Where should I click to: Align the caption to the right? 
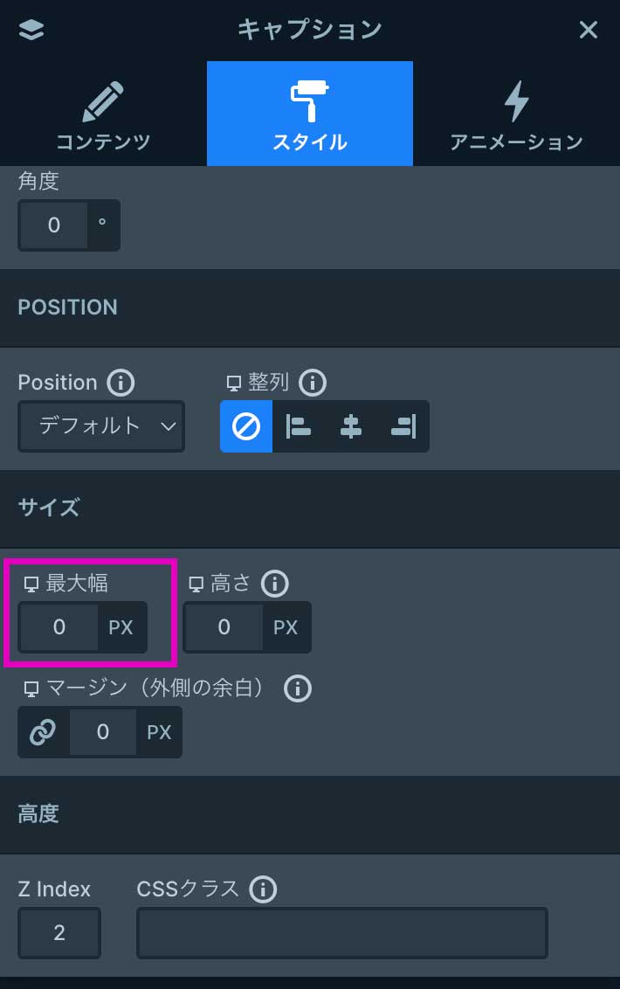tap(403, 426)
